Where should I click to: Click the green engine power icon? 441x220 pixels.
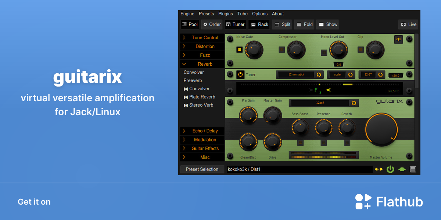tap(390, 169)
